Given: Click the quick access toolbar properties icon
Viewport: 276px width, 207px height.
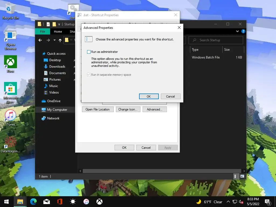Looking at the screenshot, I should tap(48, 24).
